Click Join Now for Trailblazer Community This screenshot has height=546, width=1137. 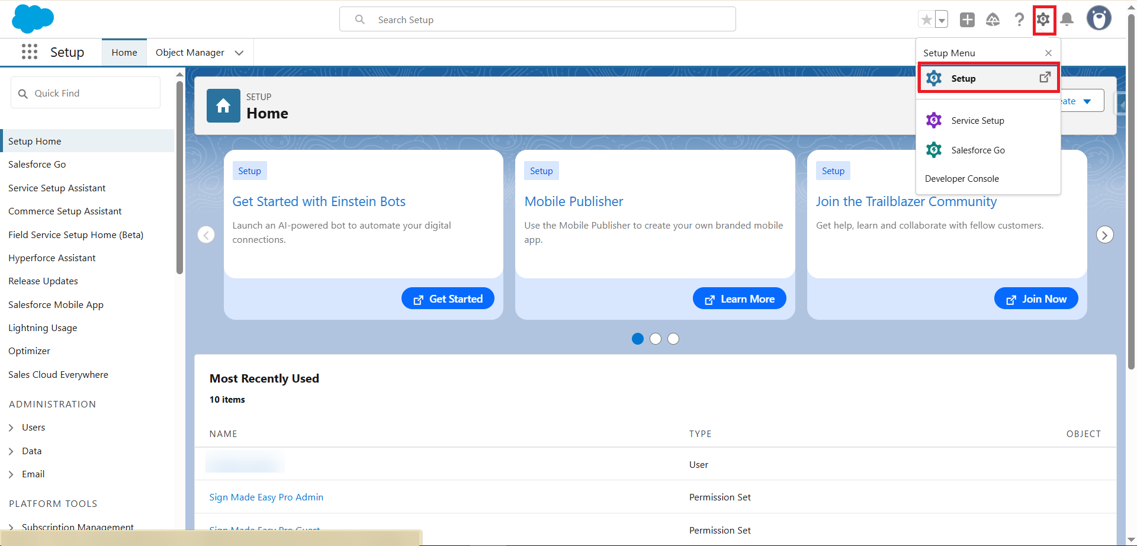point(1036,299)
